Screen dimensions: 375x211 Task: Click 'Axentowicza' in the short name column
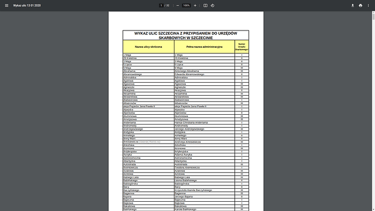point(130,167)
